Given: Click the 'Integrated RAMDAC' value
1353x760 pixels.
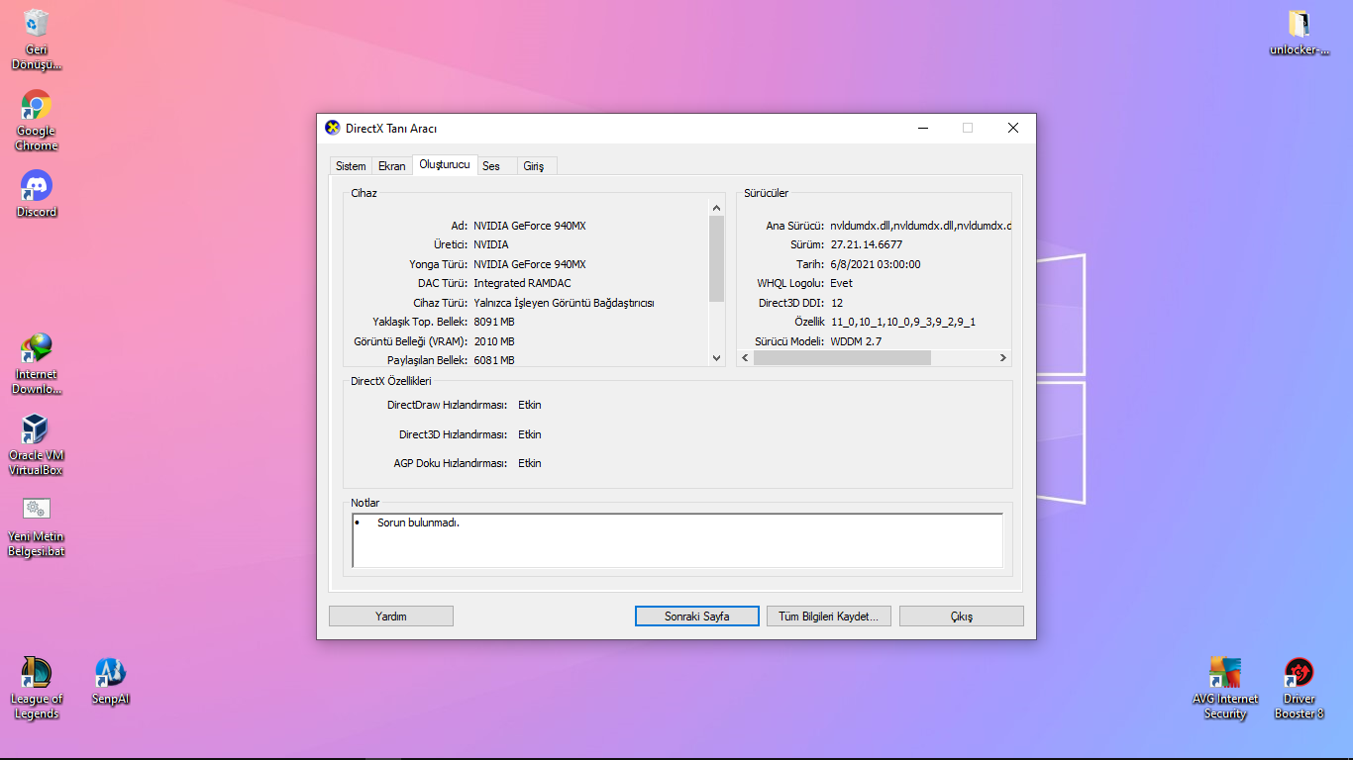Looking at the screenshot, I should pos(522,283).
